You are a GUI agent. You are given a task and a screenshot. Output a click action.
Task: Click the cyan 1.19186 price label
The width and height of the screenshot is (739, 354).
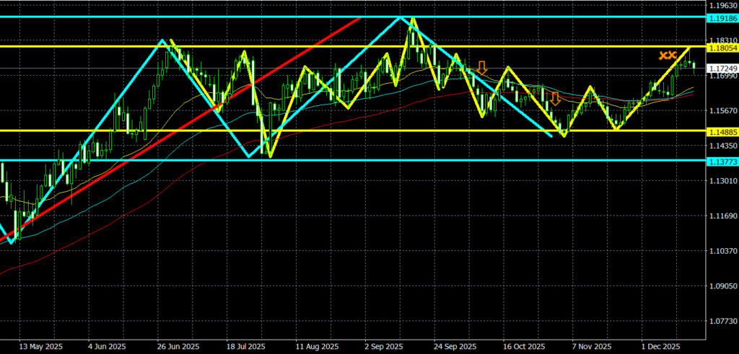click(722, 16)
